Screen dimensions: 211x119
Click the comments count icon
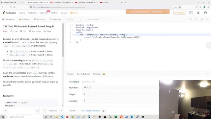(x=21, y=31)
